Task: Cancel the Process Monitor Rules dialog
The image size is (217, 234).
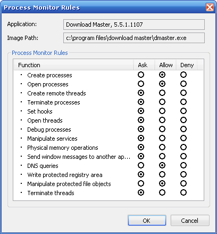Action: (190, 221)
